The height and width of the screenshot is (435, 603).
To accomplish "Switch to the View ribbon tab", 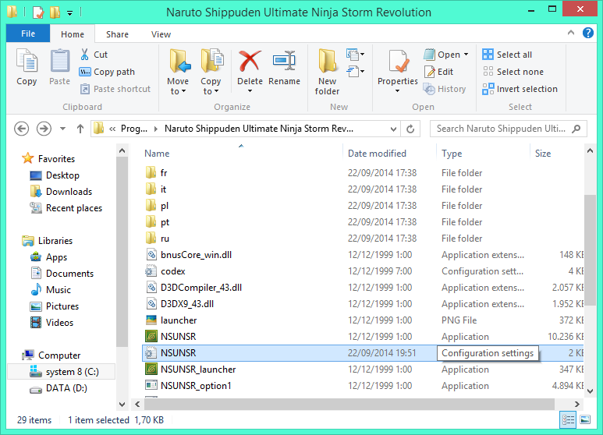I will [161, 34].
